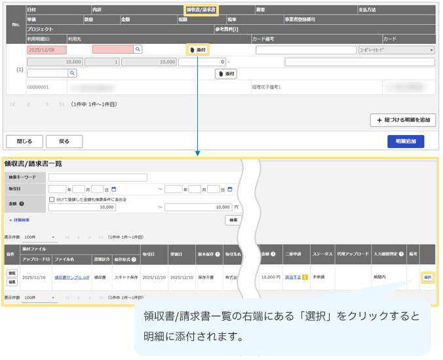The image size is (443, 360).
Task: Click the yellow warning icon beside 該当する
Action: tap(305, 277)
